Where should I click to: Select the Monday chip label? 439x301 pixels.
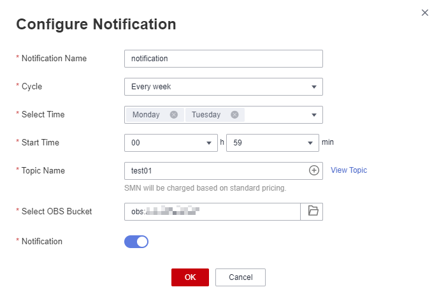coord(146,115)
